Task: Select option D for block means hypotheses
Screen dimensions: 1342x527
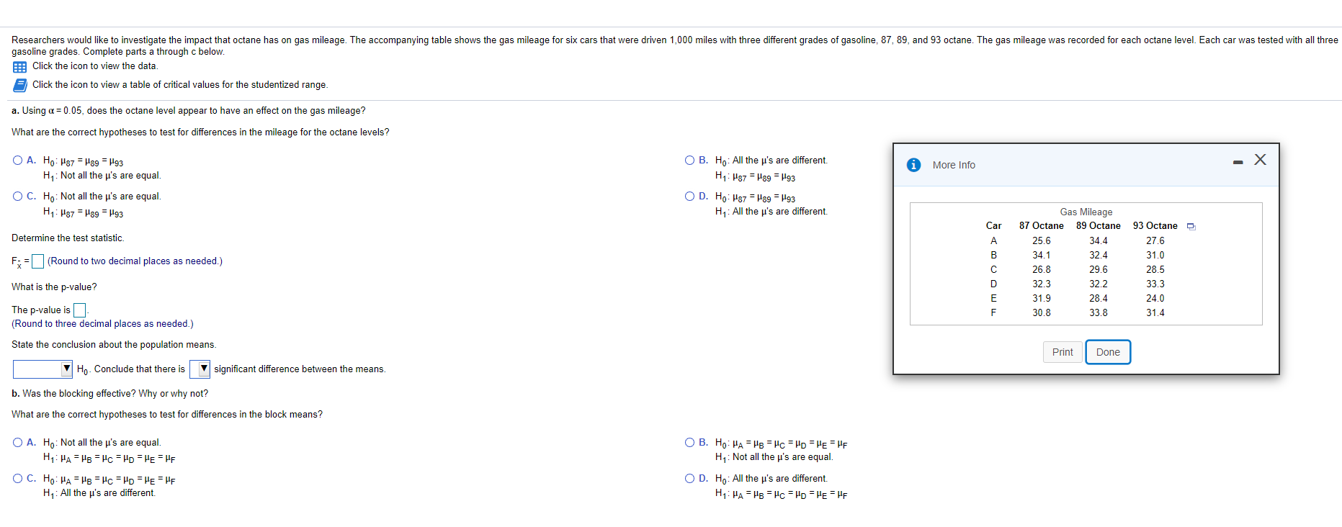Action: pyautogui.click(x=690, y=479)
